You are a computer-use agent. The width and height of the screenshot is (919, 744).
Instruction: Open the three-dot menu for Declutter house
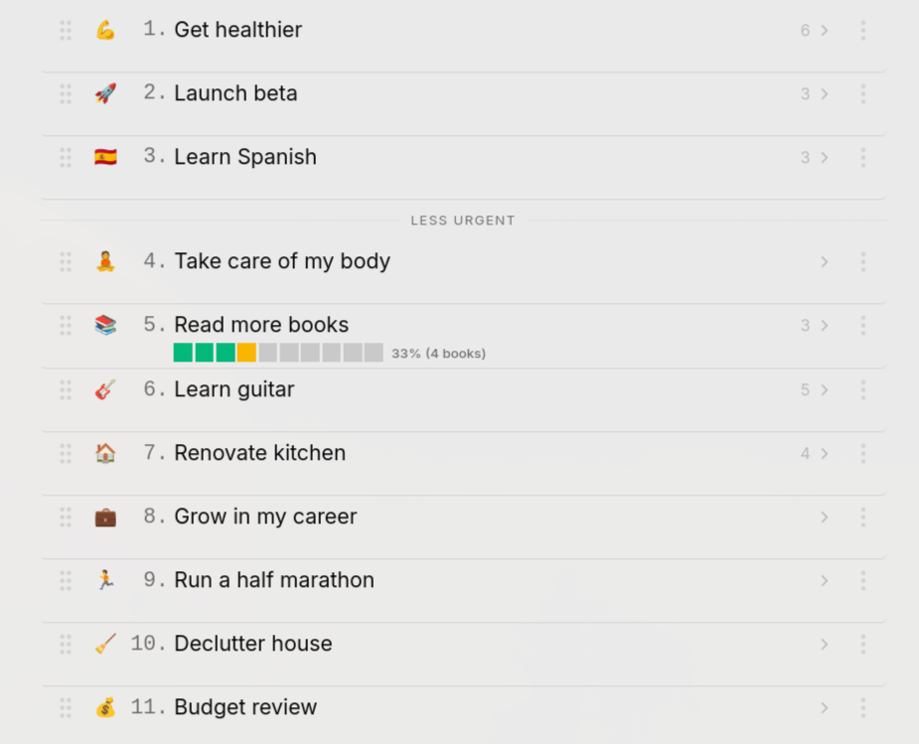tap(862, 645)
